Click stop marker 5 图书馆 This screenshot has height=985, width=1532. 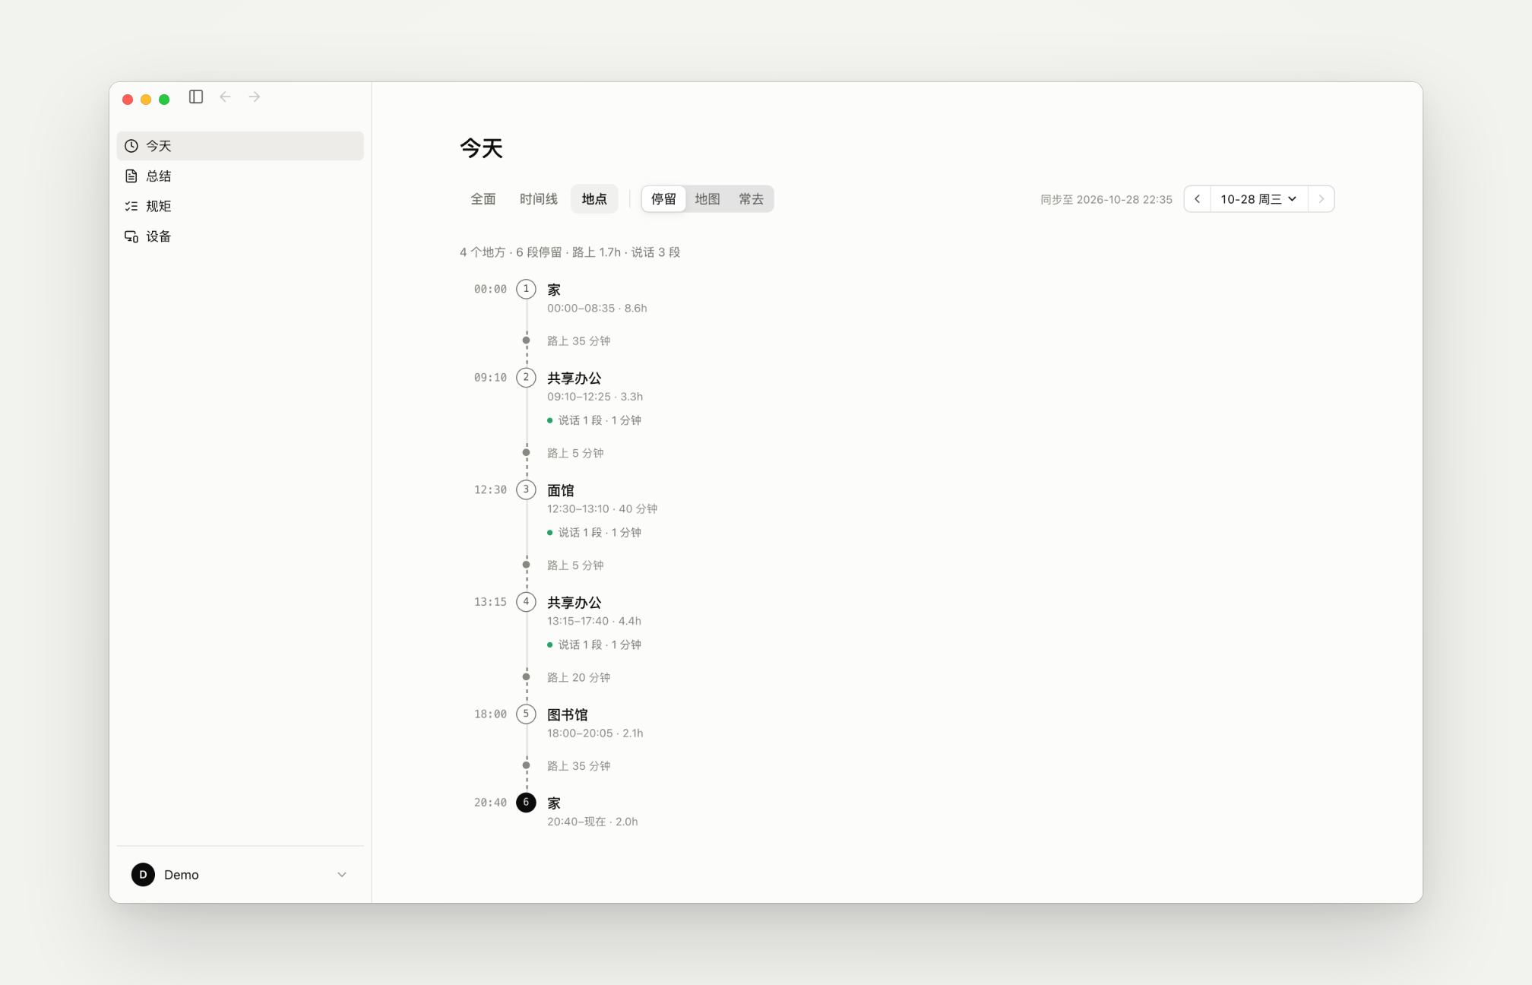pyautogui.click(x=526, y=714)
